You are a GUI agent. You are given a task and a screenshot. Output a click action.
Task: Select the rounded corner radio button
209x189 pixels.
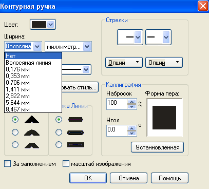click(x=15, y=132)
